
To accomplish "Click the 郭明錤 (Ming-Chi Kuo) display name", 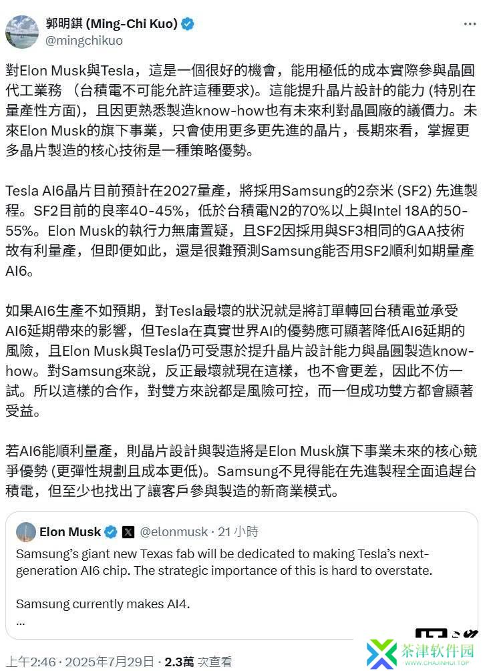I will coord(112,23).
